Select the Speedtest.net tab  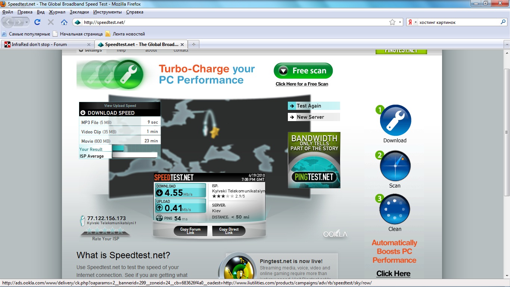141,44
